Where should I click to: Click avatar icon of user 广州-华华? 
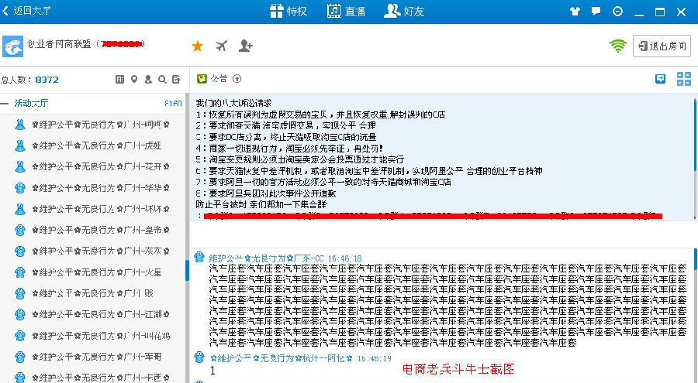click(20, 188)
